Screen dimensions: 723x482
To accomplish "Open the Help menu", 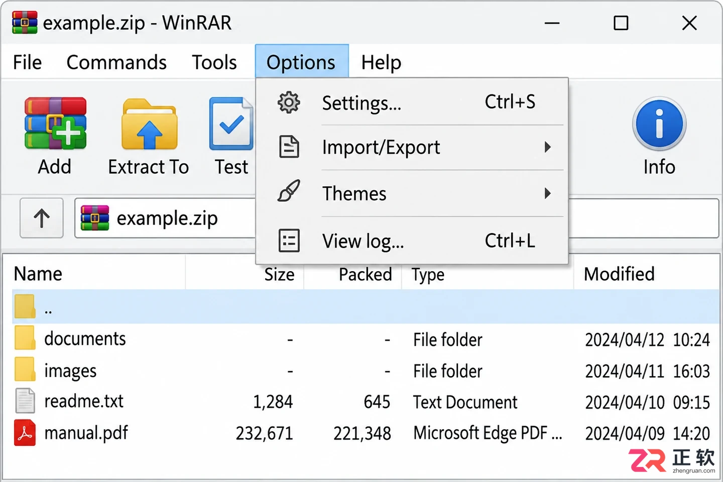I will pyautogui.click(x=381, y=62).
